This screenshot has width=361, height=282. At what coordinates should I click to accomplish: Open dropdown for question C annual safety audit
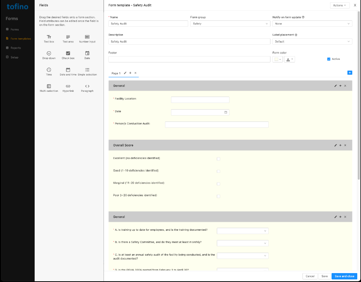pos(243,256)
